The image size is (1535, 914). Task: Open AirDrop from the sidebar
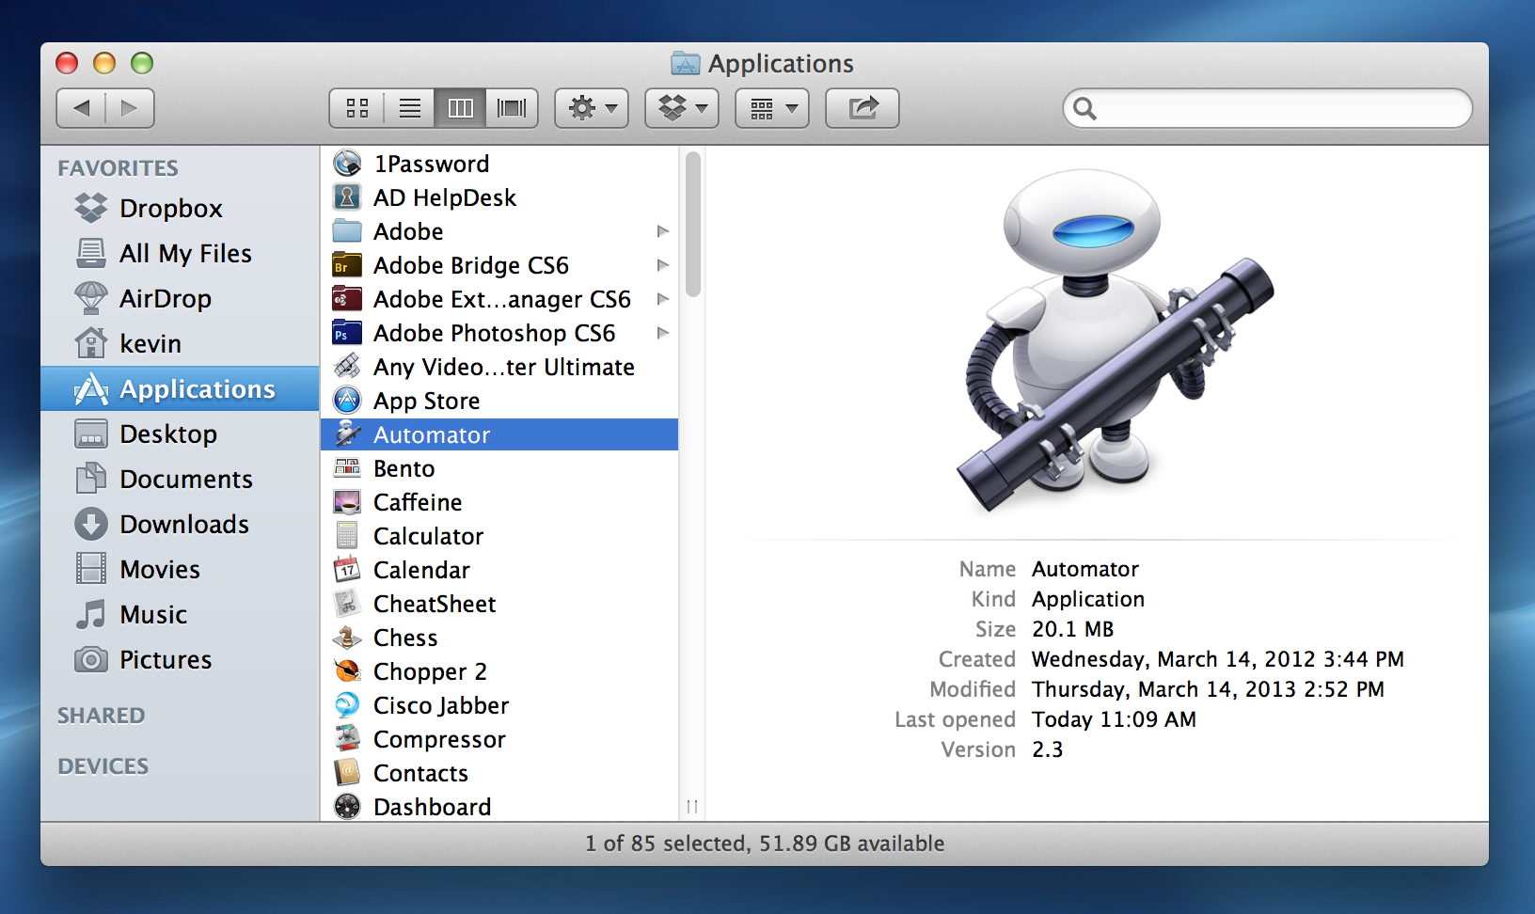180,298
